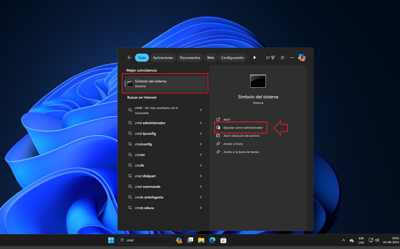Choose Anclar a la barra de tareas
This screenshot has height=249, width=400.
241,152
